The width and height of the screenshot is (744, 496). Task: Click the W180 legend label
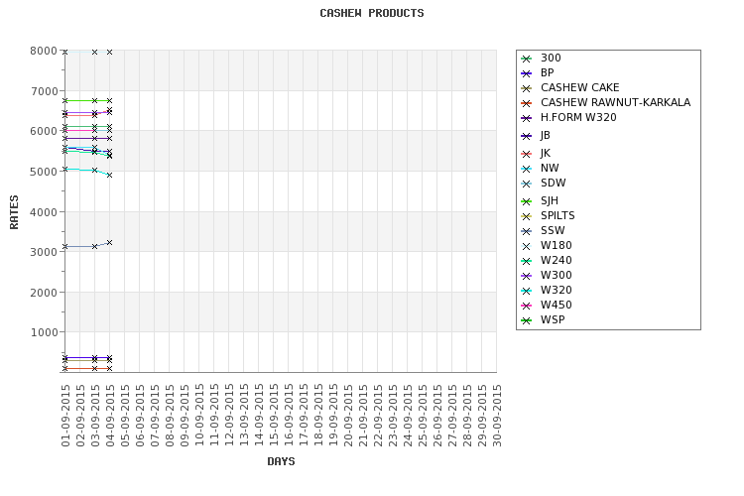(557, 245)
